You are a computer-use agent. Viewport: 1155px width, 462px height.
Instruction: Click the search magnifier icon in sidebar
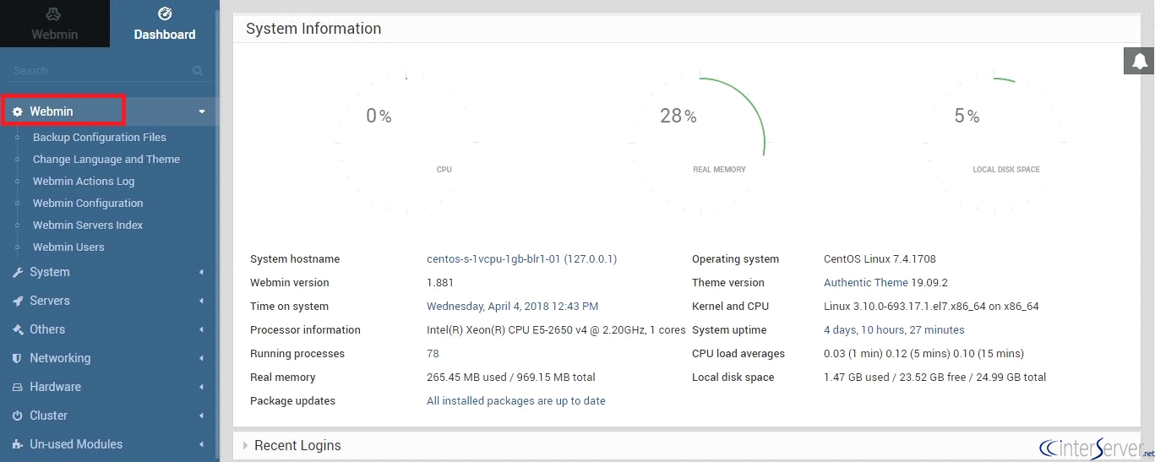click(198, 71)
